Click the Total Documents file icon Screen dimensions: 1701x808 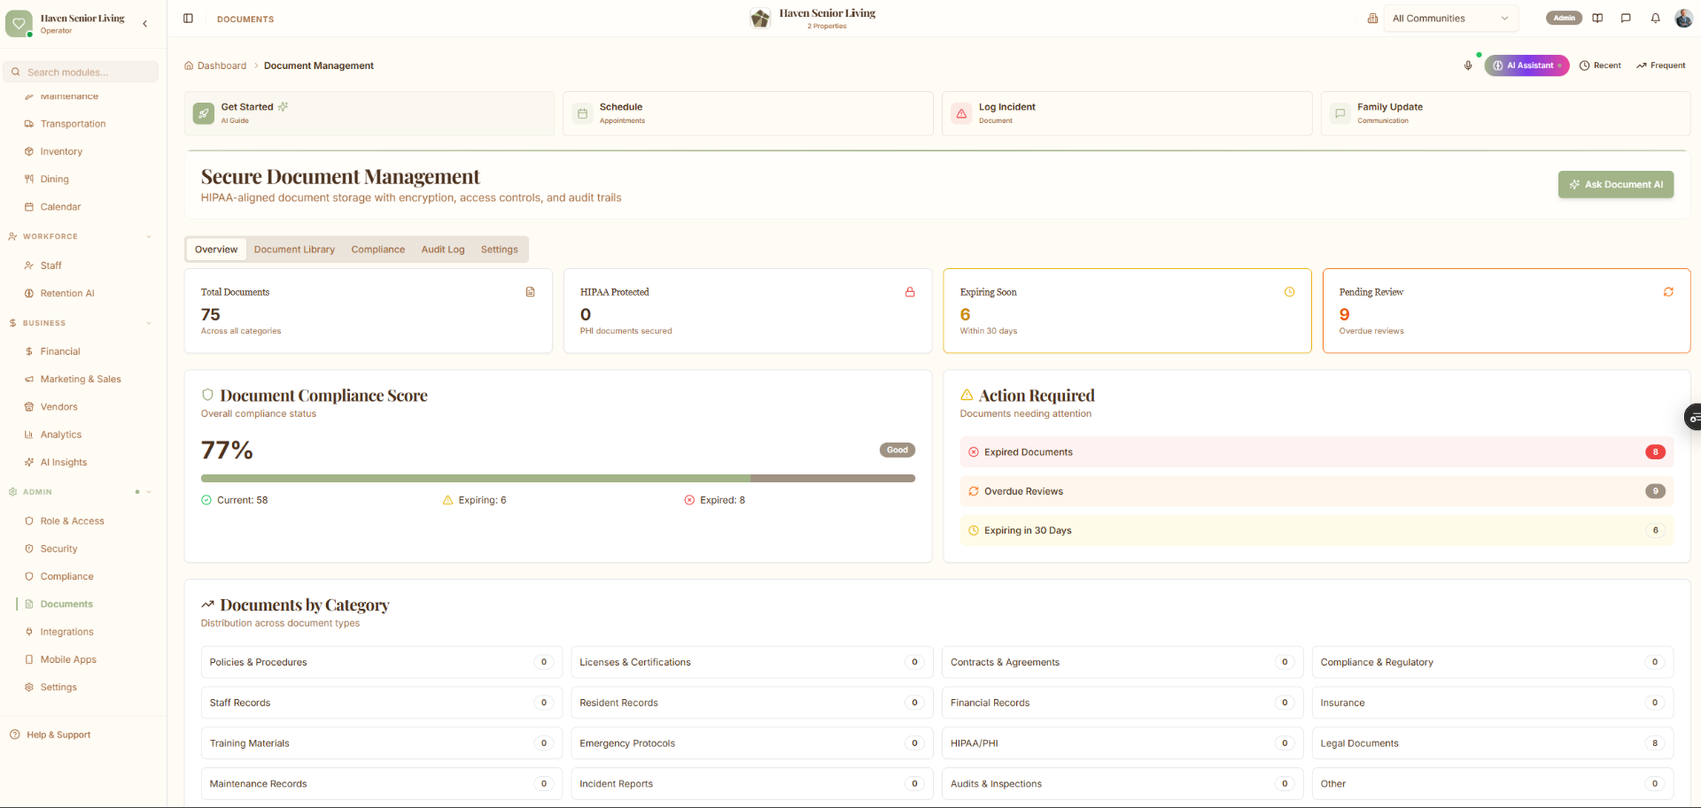[531, 292]
